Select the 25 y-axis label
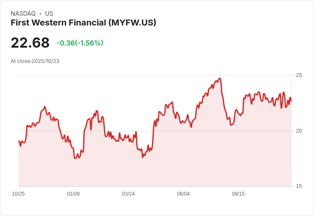The height and width of the screenshot is (216, 314). 299,75
